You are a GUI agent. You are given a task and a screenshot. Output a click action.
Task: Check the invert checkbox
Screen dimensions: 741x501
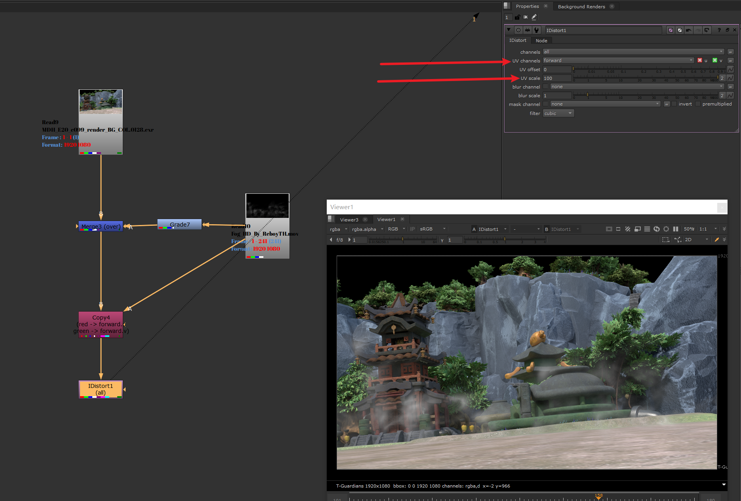pos(674,104)
